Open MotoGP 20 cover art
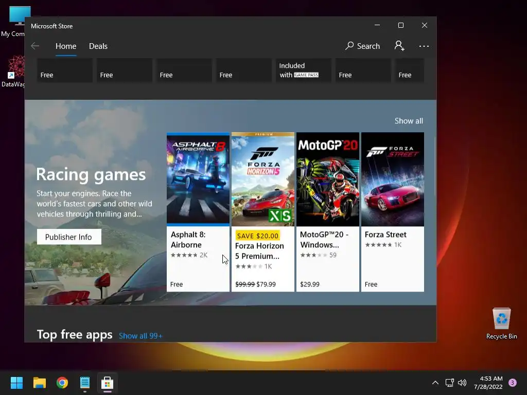Screen dimensions: 527x395 [328, 179]
